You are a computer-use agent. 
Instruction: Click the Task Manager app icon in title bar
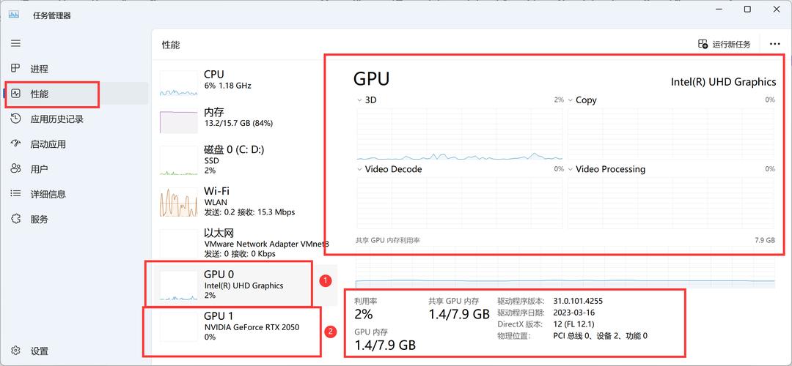pos(14,15)
